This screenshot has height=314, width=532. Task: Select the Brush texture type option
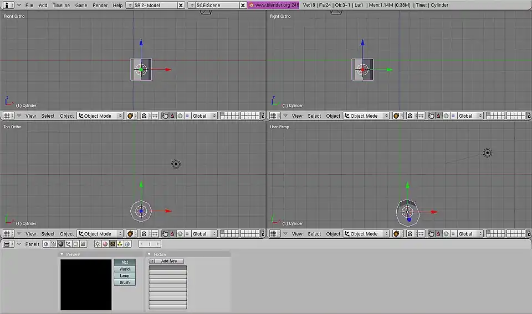pos(125,282)
